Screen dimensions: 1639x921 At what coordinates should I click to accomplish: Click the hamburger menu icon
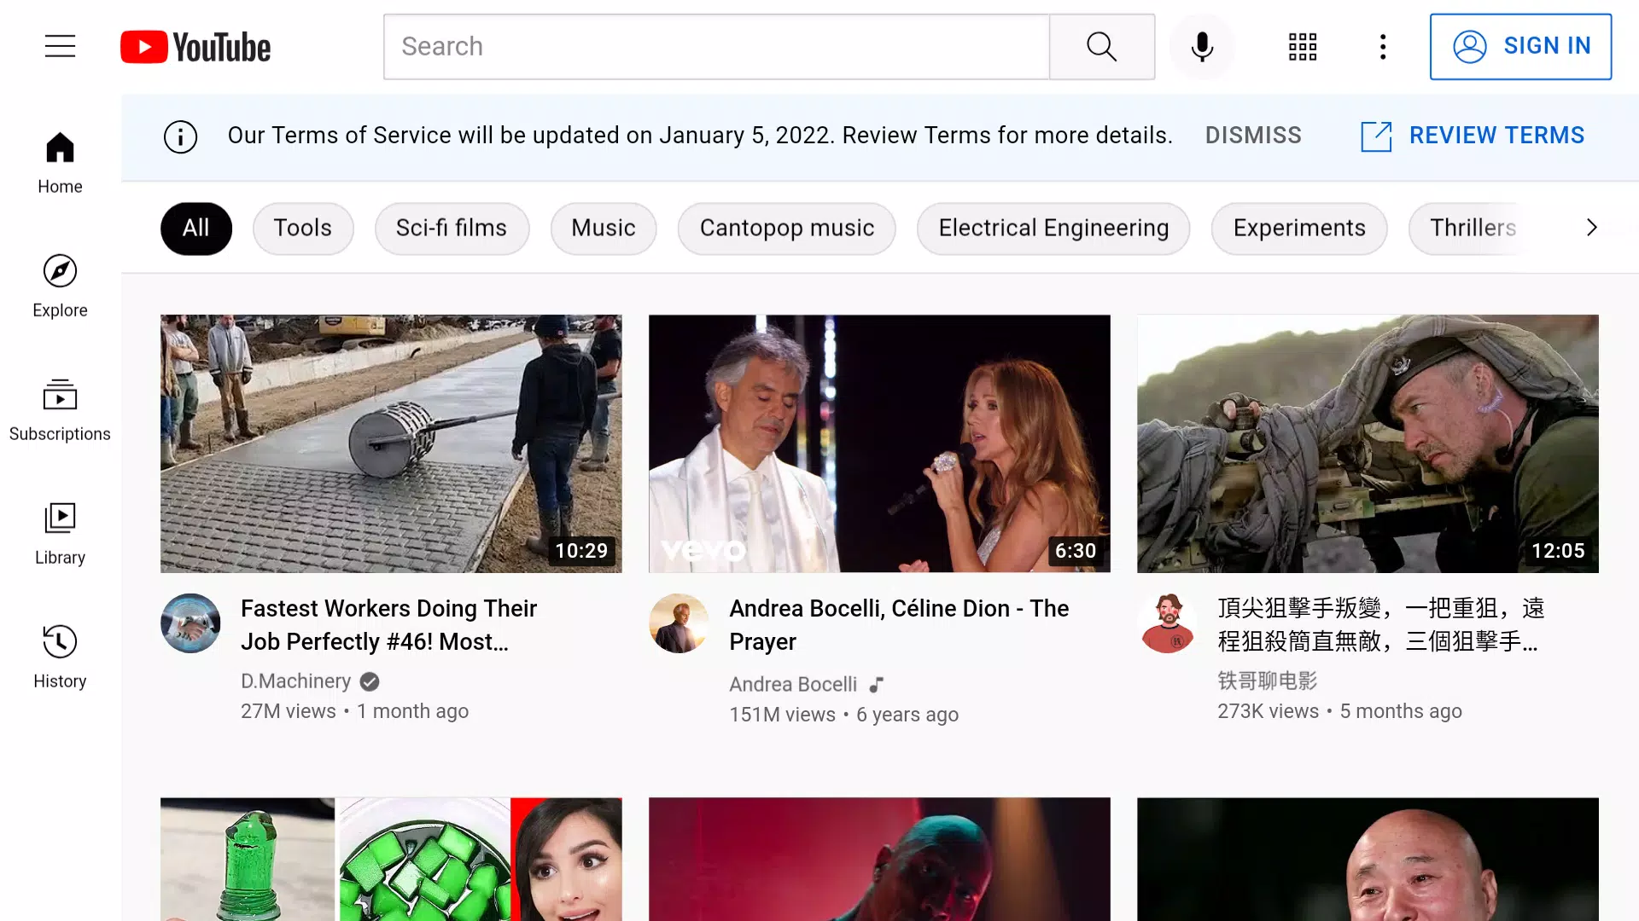[60, 46]
